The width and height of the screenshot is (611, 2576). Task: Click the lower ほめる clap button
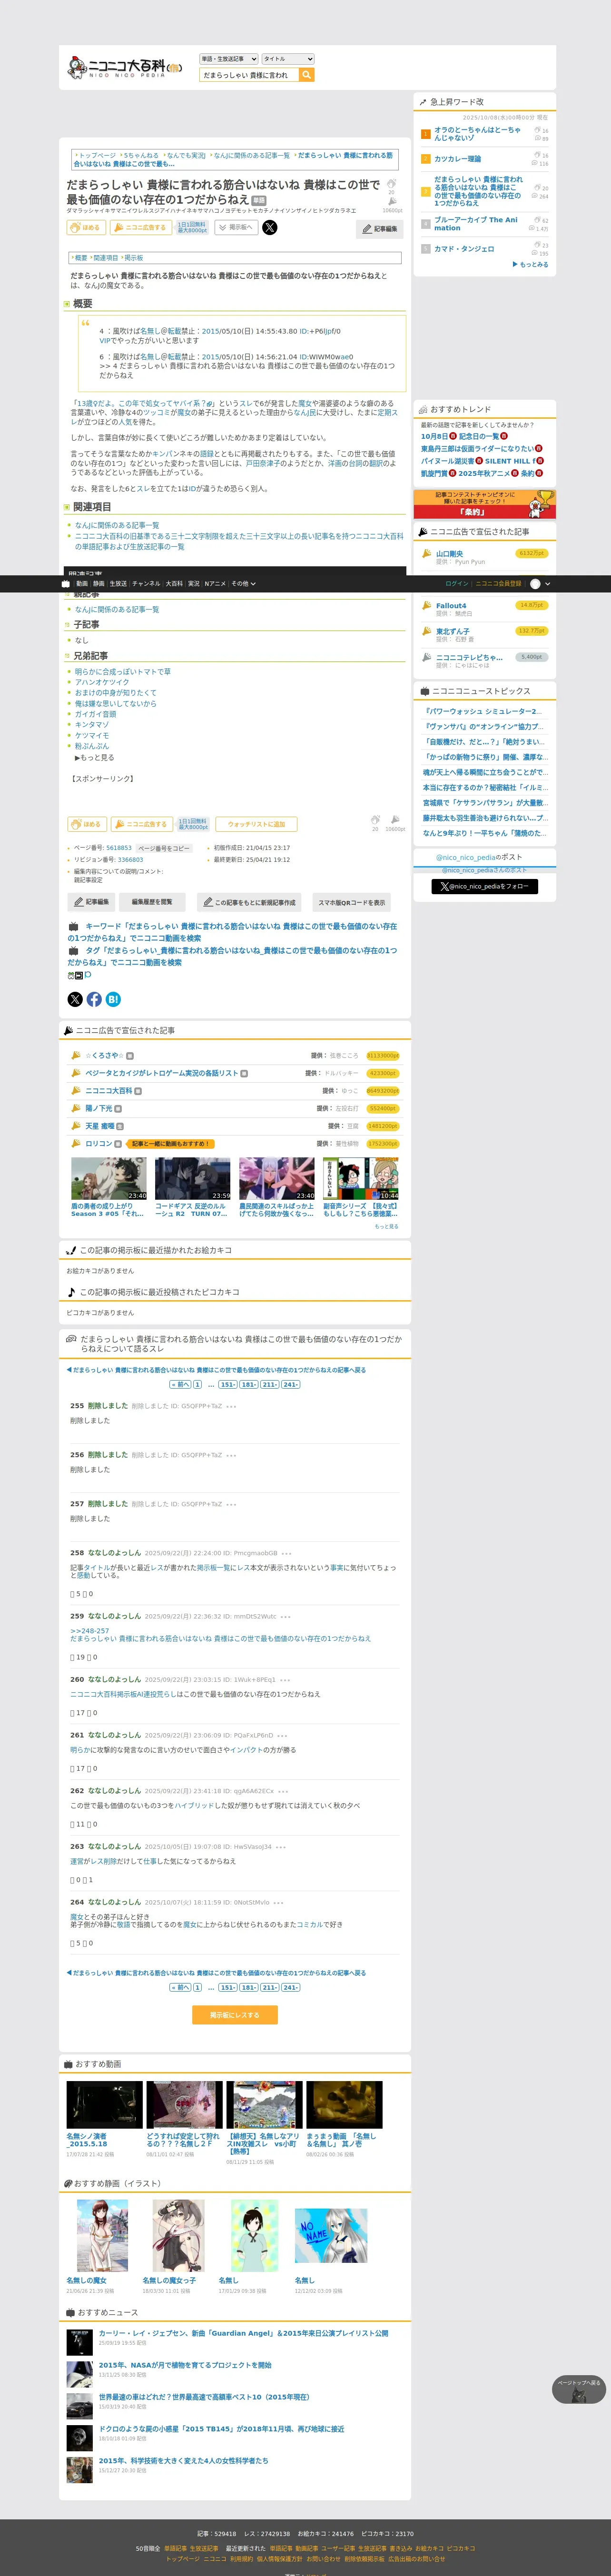(87, 824)
